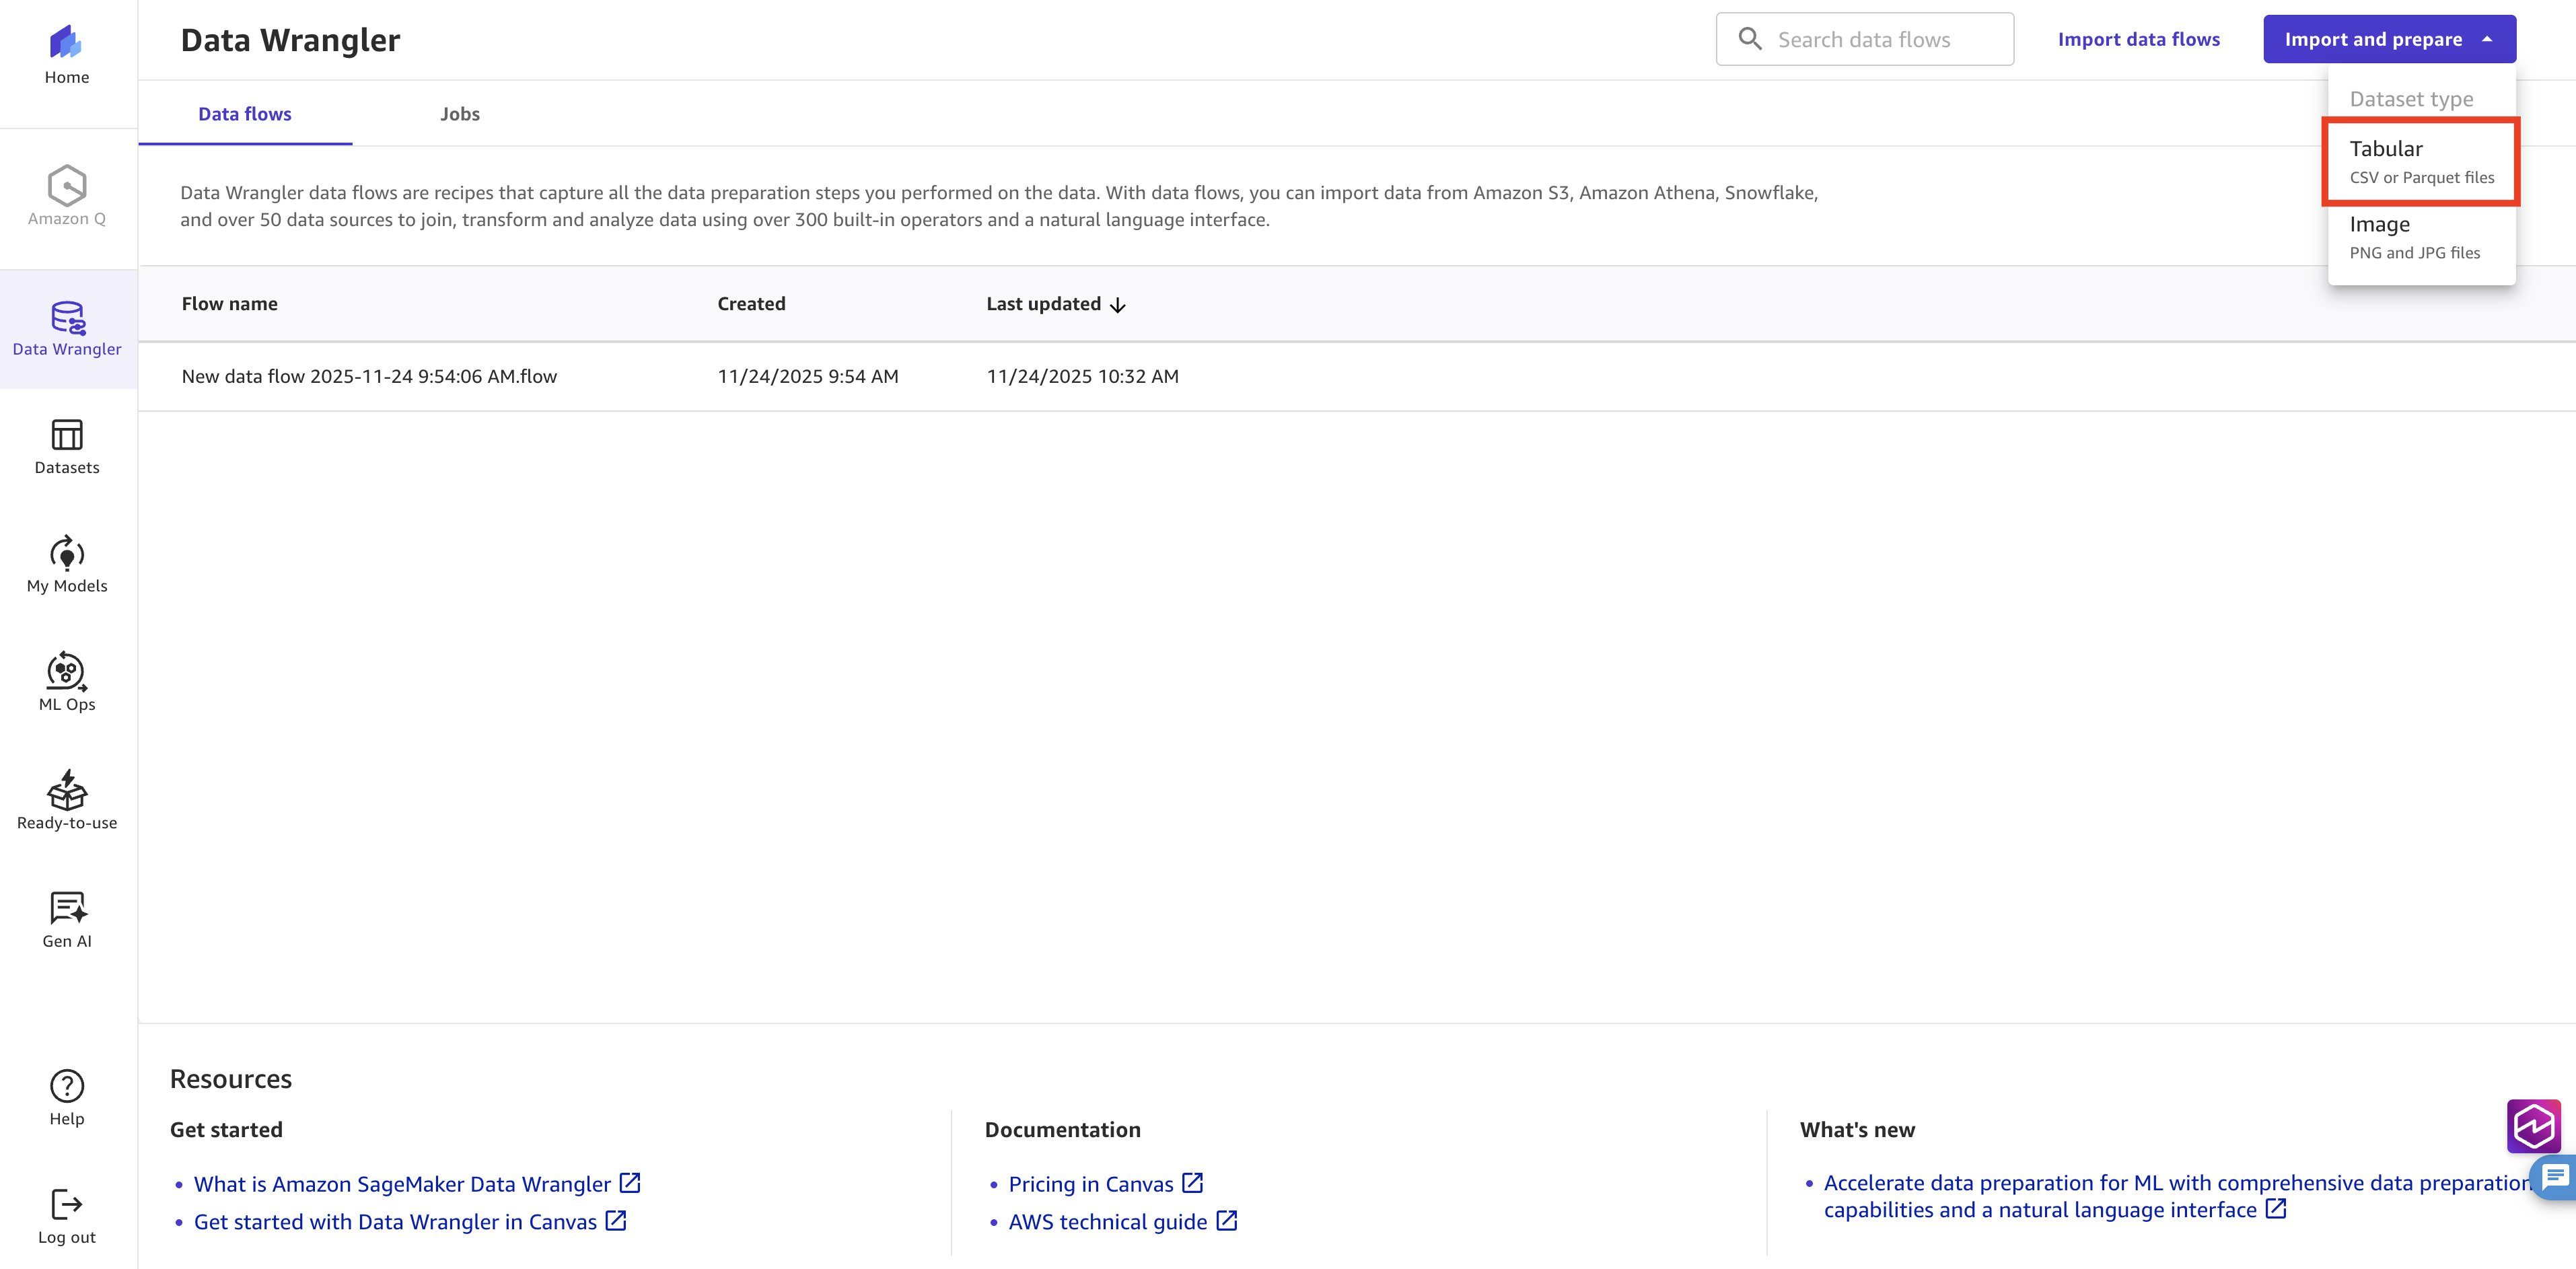
Task: Click external-link icon beside SageMaker Data Wrangler link
Action: click(630, 1183)
